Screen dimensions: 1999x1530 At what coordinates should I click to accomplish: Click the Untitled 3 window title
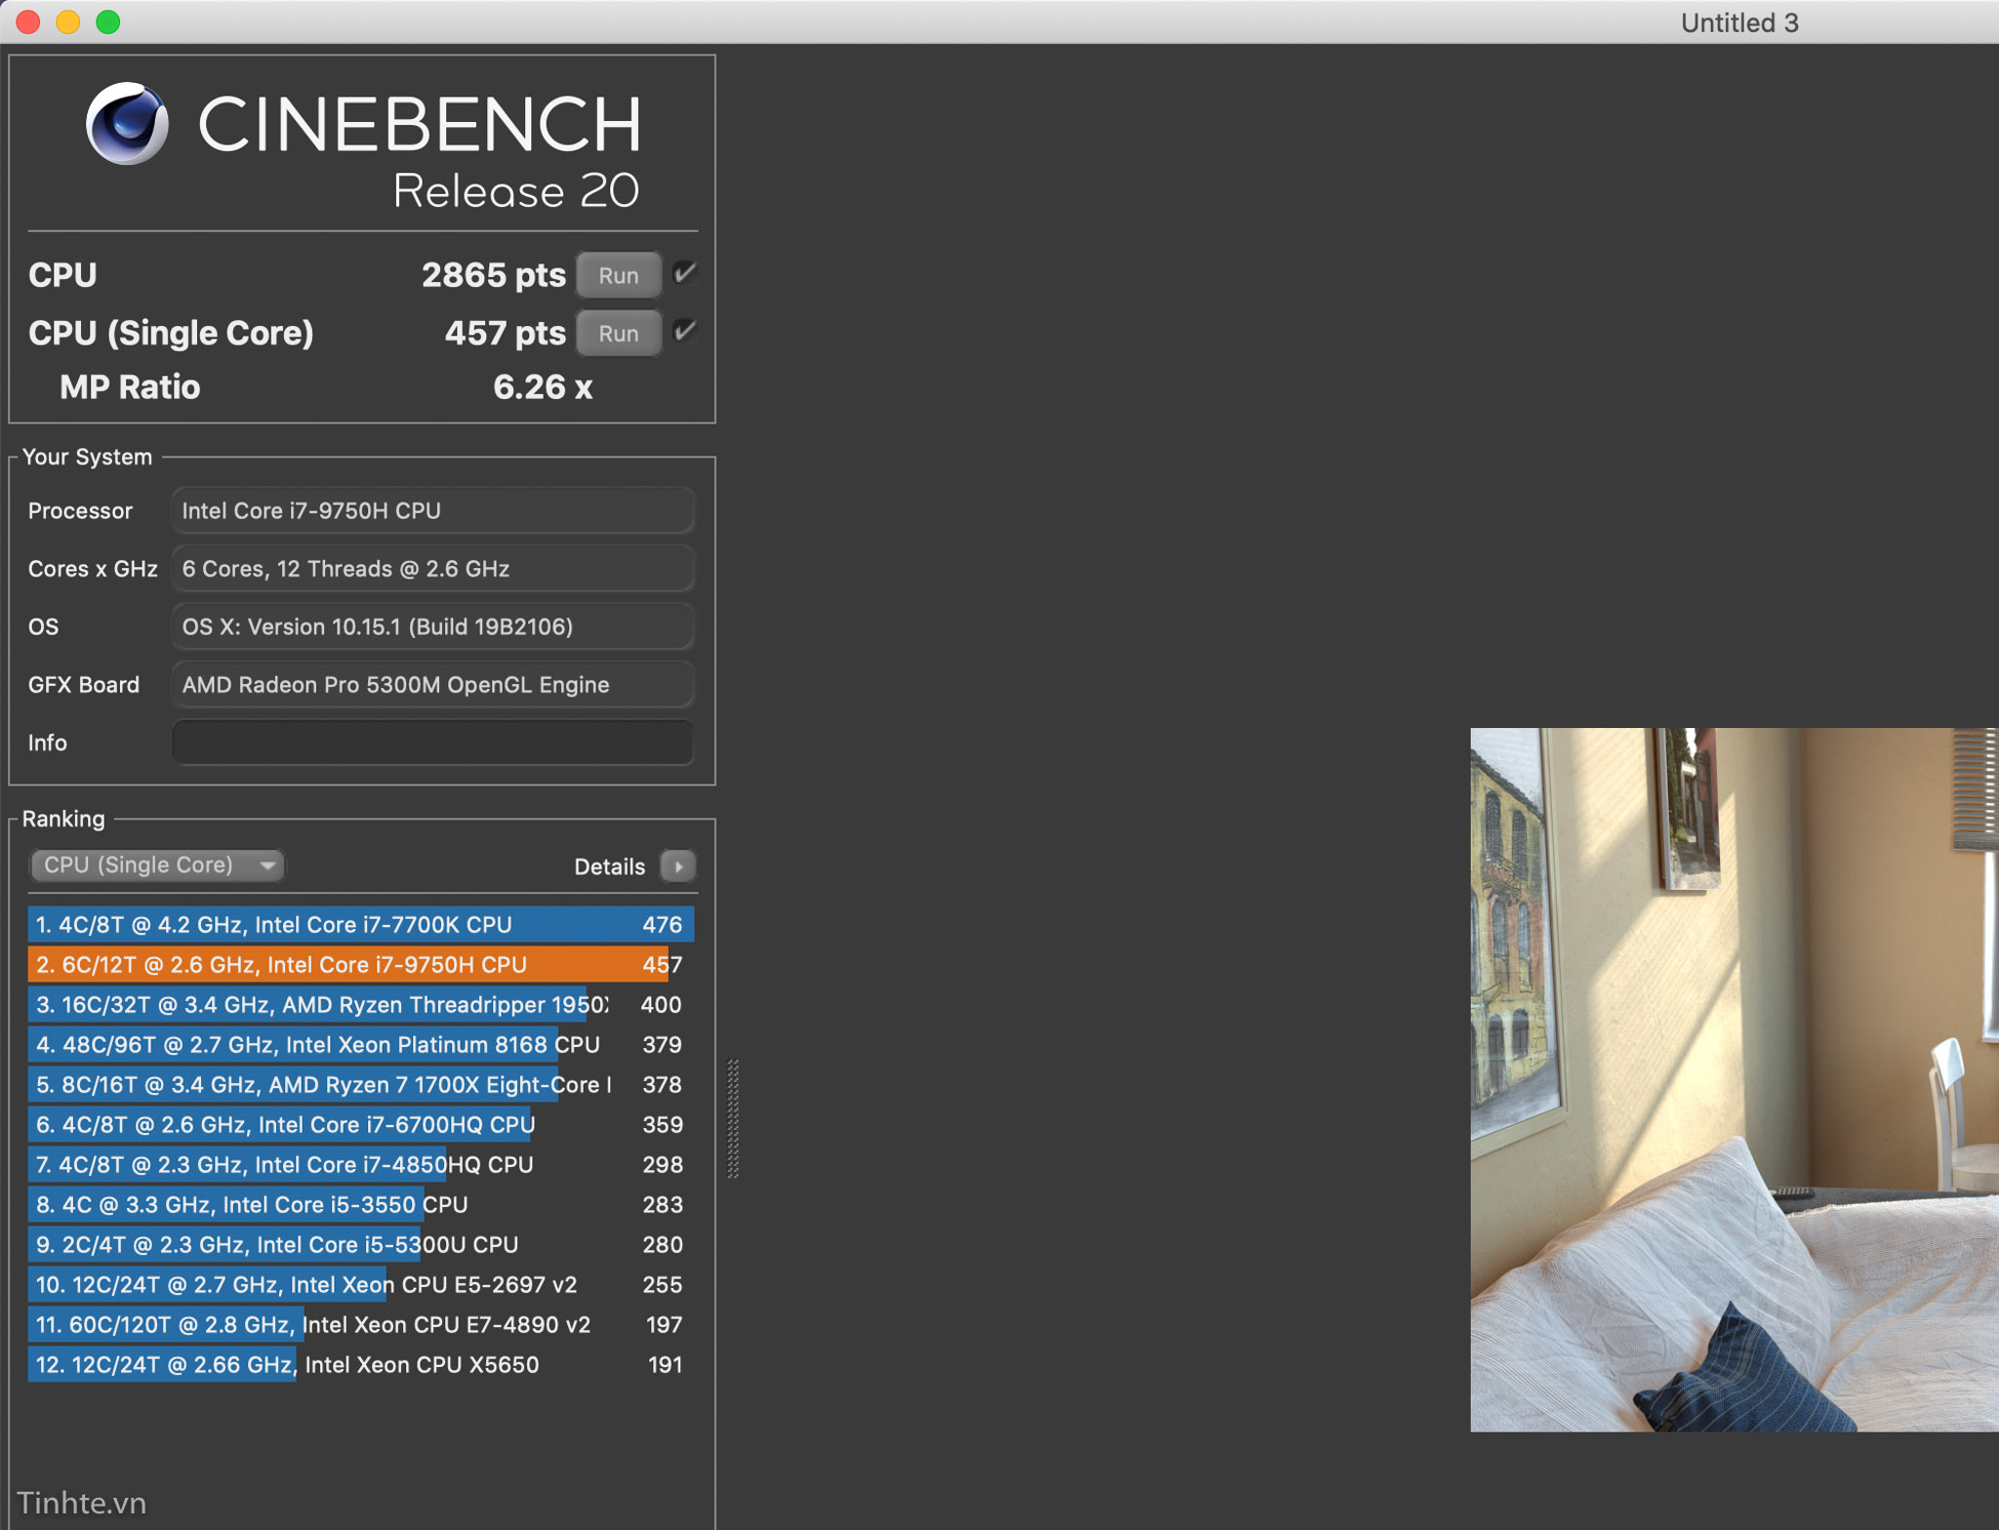(1738, 22)
